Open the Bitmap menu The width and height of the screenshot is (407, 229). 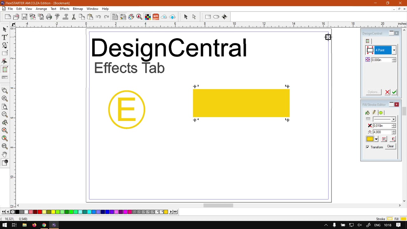pyautogui.click(x=78, y=9)
